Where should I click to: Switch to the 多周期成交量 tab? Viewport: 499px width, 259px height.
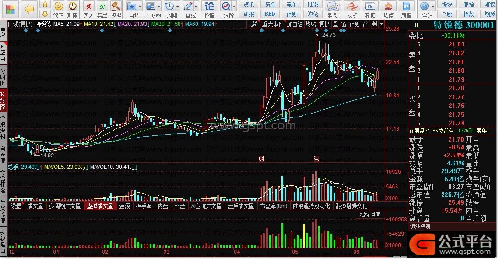click(65, 206)
